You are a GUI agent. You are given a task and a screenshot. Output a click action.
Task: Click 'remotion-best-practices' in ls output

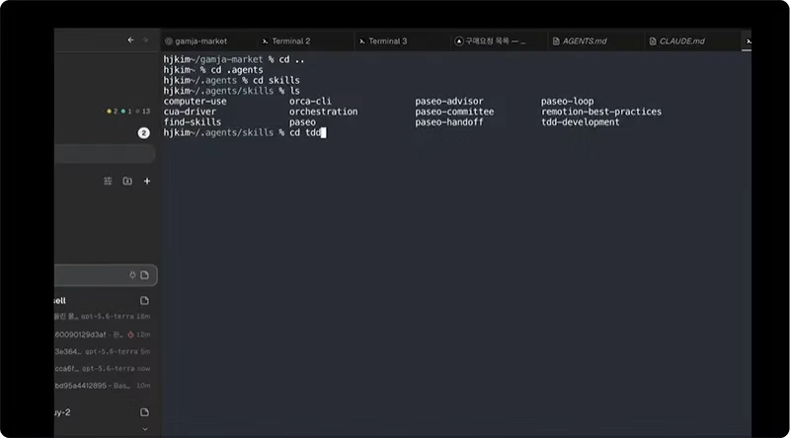pyautogui.click(x=601, y=111)
